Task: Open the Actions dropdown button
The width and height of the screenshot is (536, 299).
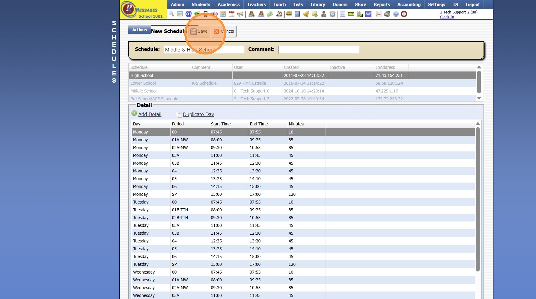Action: [139, 30]
